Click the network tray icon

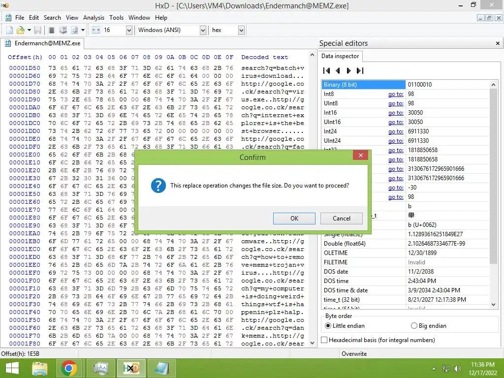(x=445, y=369)
